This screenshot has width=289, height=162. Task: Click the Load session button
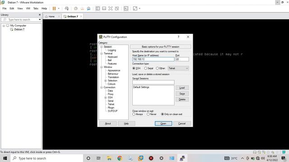click(182, 88)
